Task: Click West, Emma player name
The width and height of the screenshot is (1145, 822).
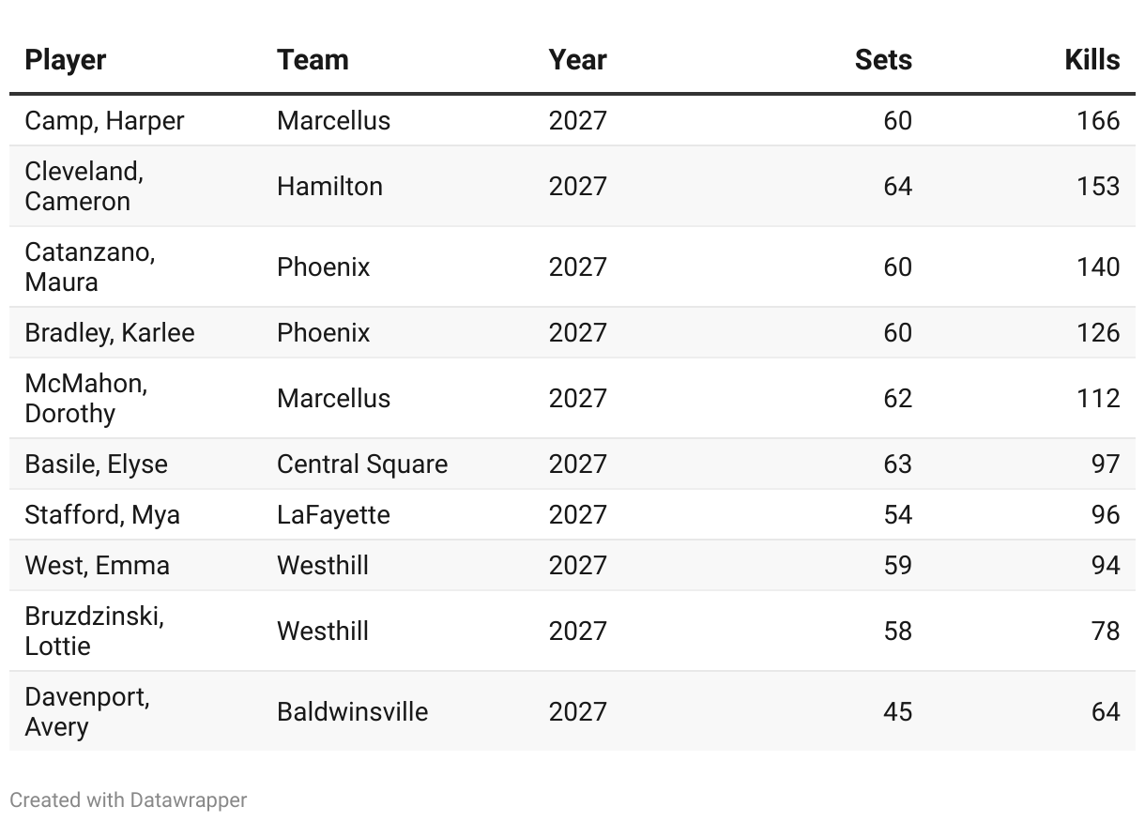Action: (97, 566)
